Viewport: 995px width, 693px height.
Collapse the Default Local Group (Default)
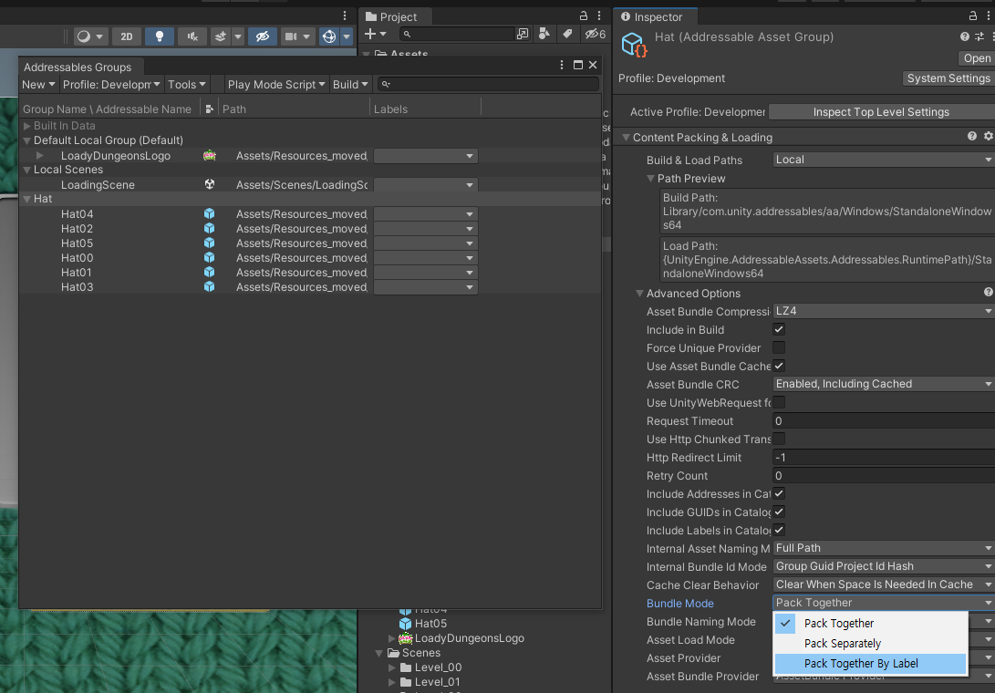(27, 140)
